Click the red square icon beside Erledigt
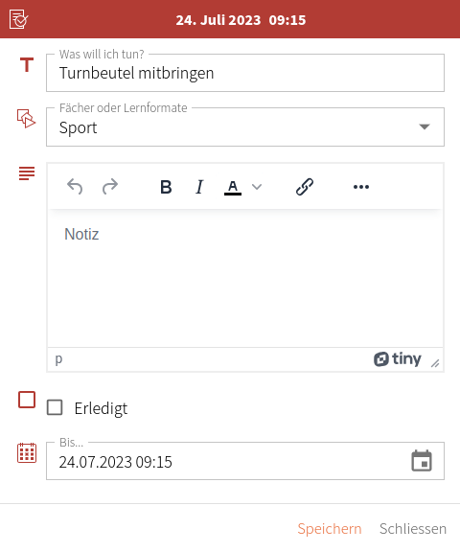 point(27,400)
